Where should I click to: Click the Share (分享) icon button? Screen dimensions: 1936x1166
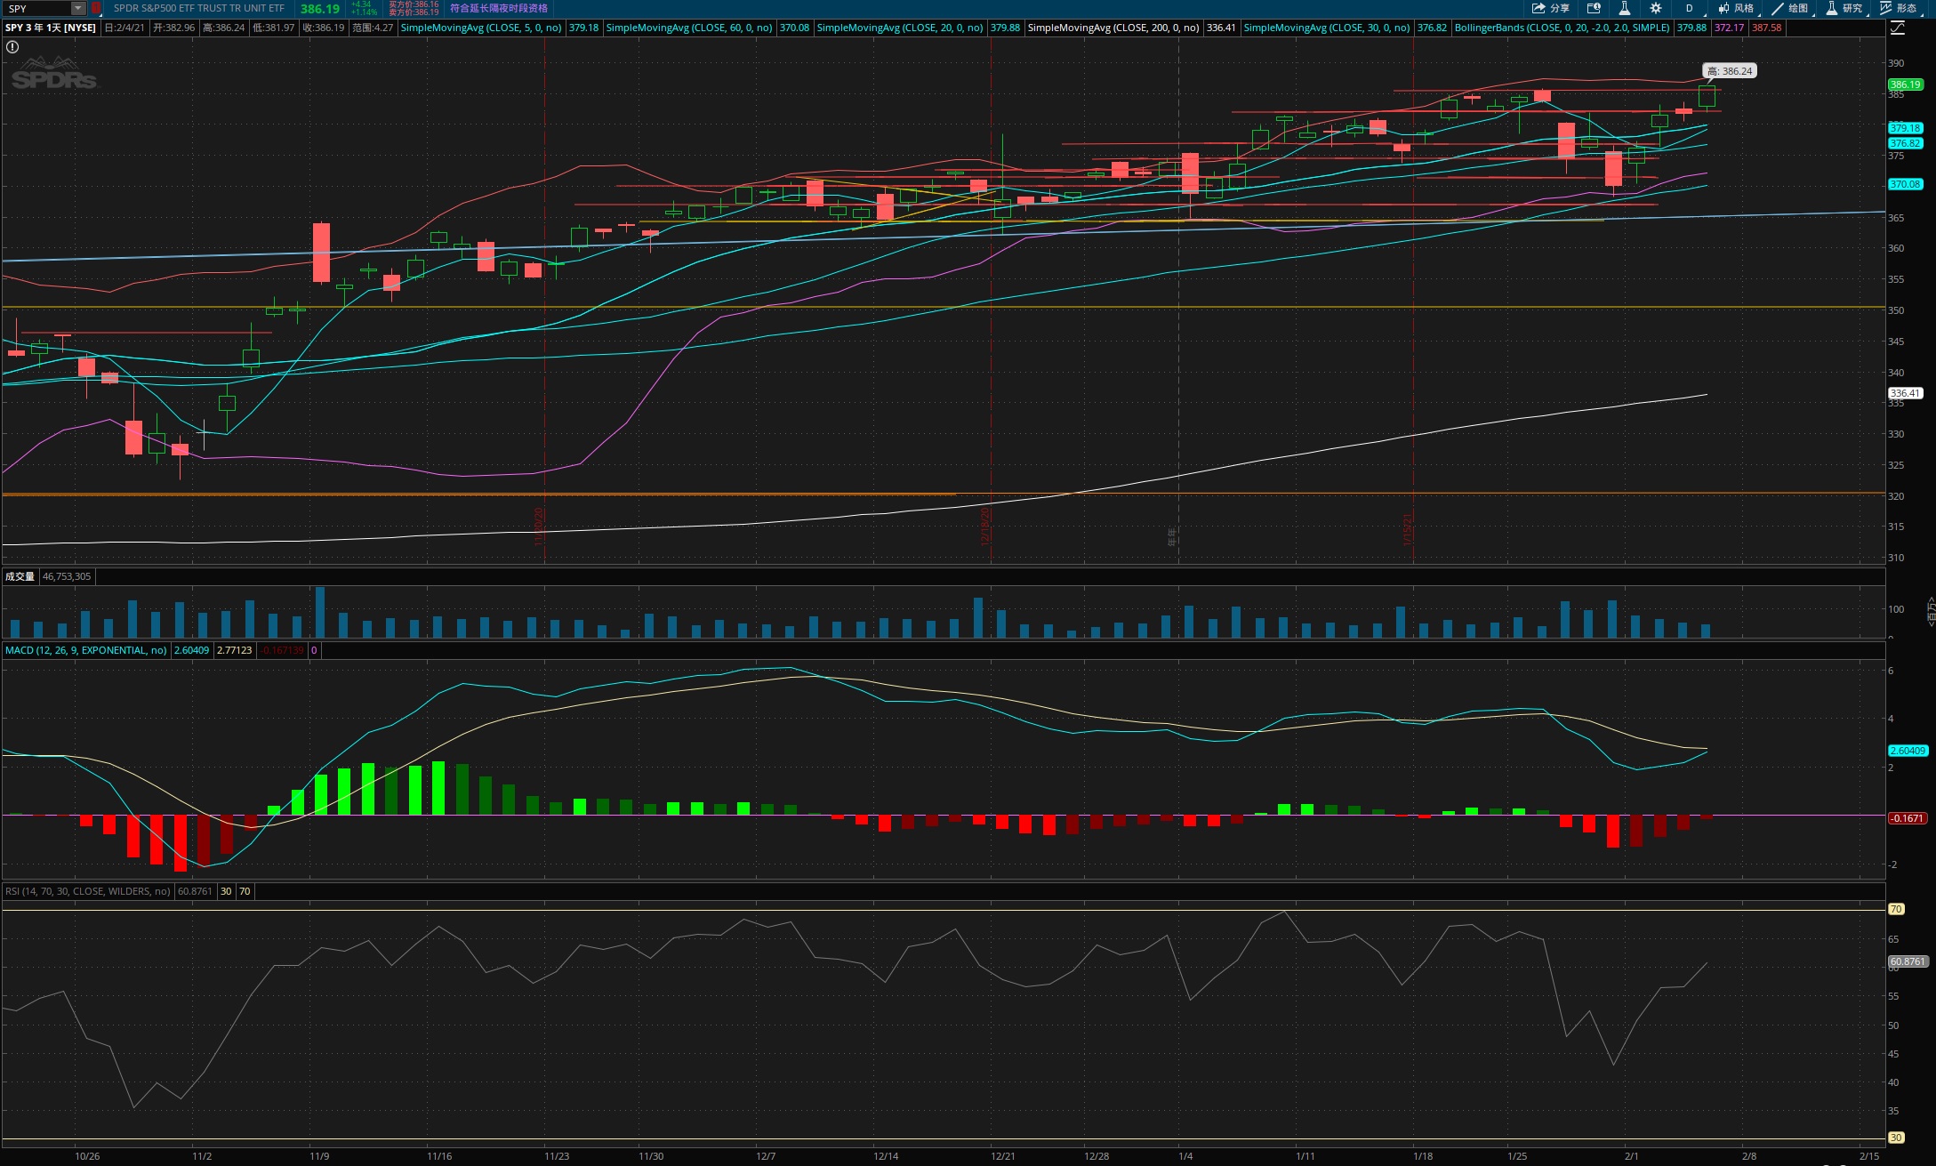1550,8
